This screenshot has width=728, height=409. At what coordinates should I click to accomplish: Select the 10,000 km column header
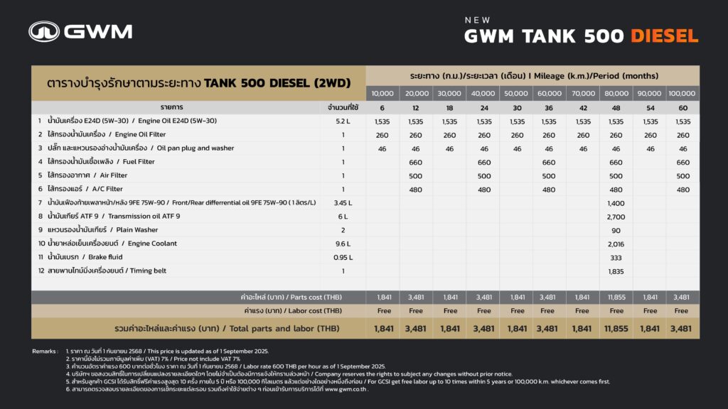(x=382, y=93)
